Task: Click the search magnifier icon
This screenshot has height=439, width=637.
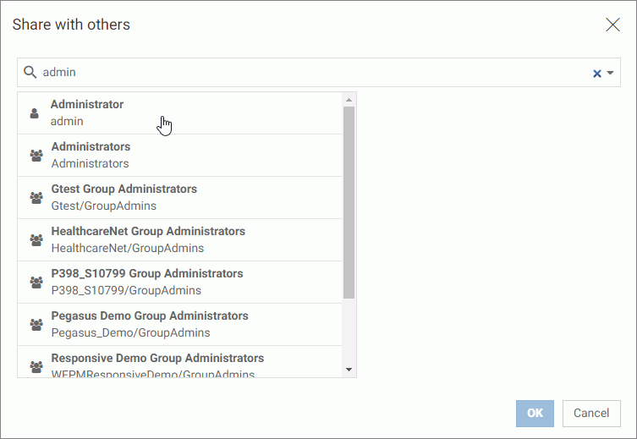Action: (30, 73)
